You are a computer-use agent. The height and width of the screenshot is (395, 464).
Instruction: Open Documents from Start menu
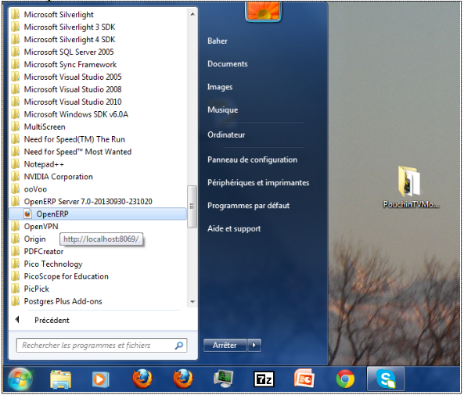(x=227, y=63)
